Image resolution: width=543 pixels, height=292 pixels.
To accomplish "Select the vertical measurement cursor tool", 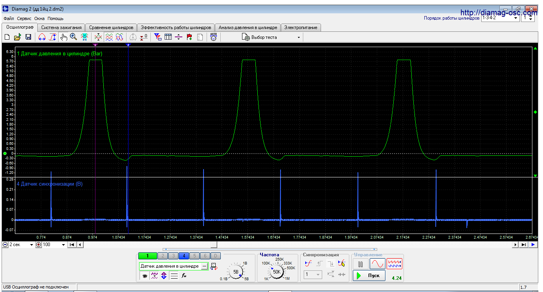I will point(53,37).
